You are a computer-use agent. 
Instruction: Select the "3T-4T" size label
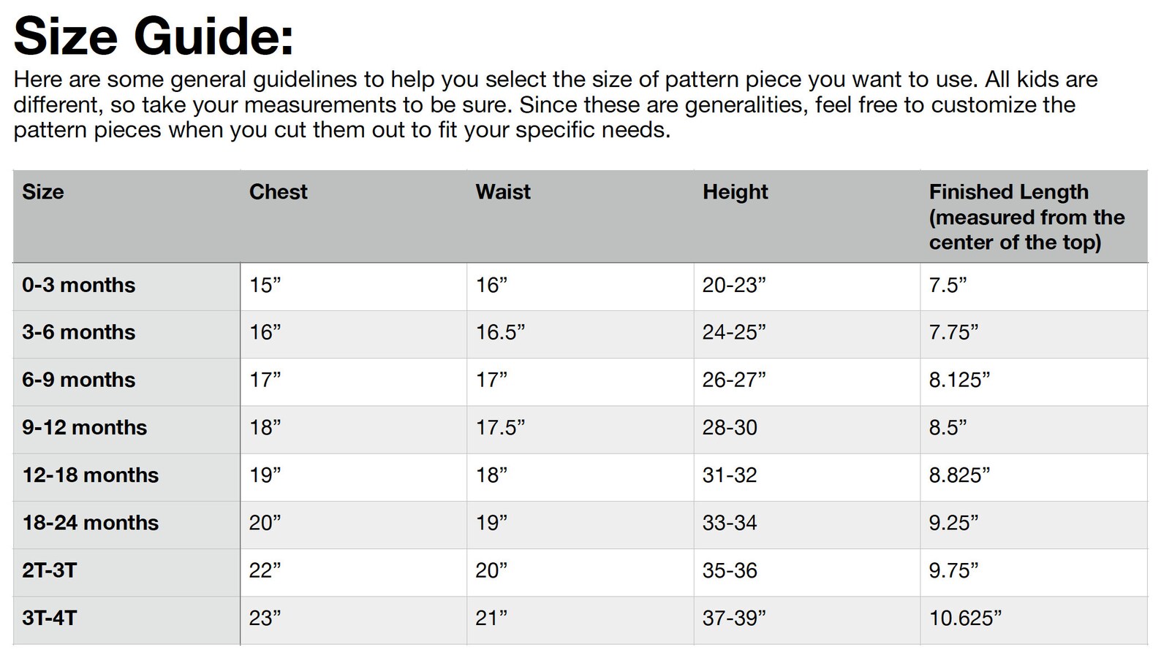(x=49, y=618)
